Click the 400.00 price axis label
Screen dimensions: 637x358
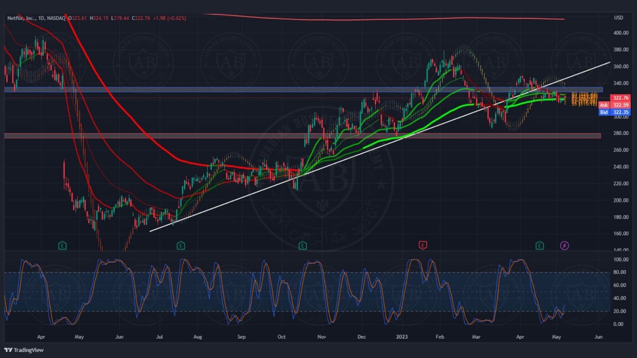coord(621,33)
